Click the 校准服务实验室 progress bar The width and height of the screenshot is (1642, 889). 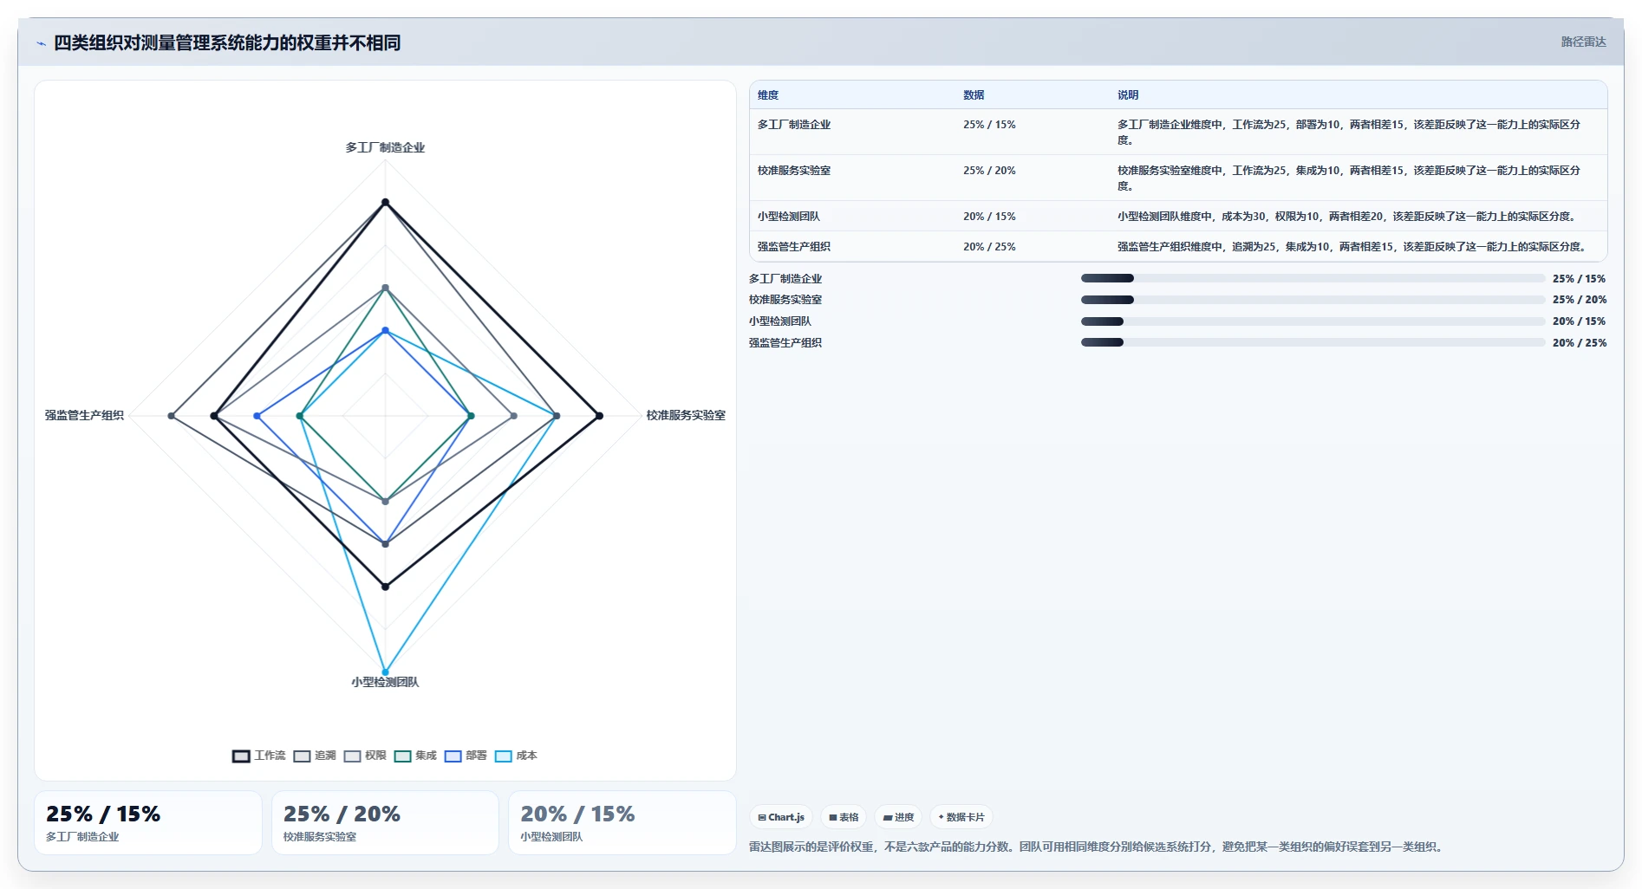[1313, 300]
